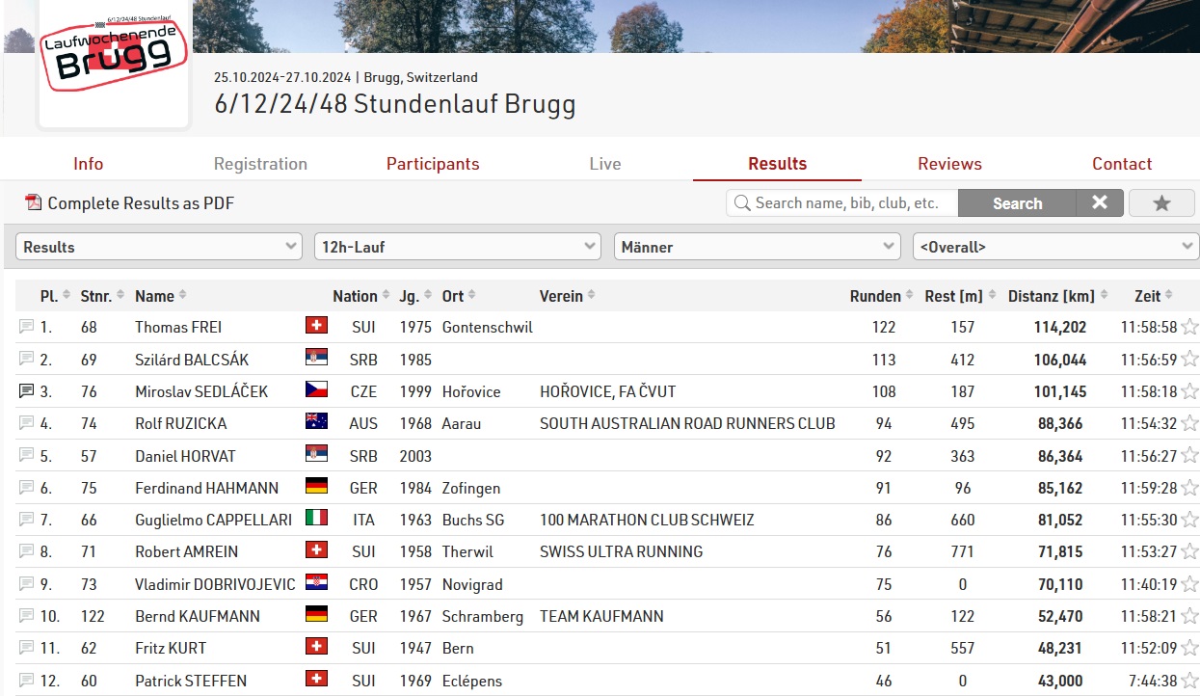Sort by the Ort column header
Image resolution: width=1200 pixels, height=696 pixels.
coord(459,296)
